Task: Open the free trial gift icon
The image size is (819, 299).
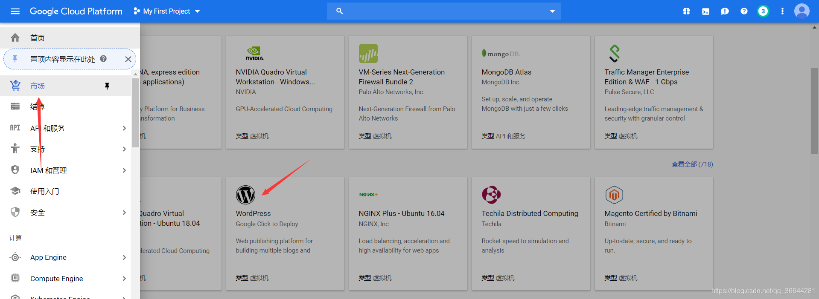Action: point(686,11)
